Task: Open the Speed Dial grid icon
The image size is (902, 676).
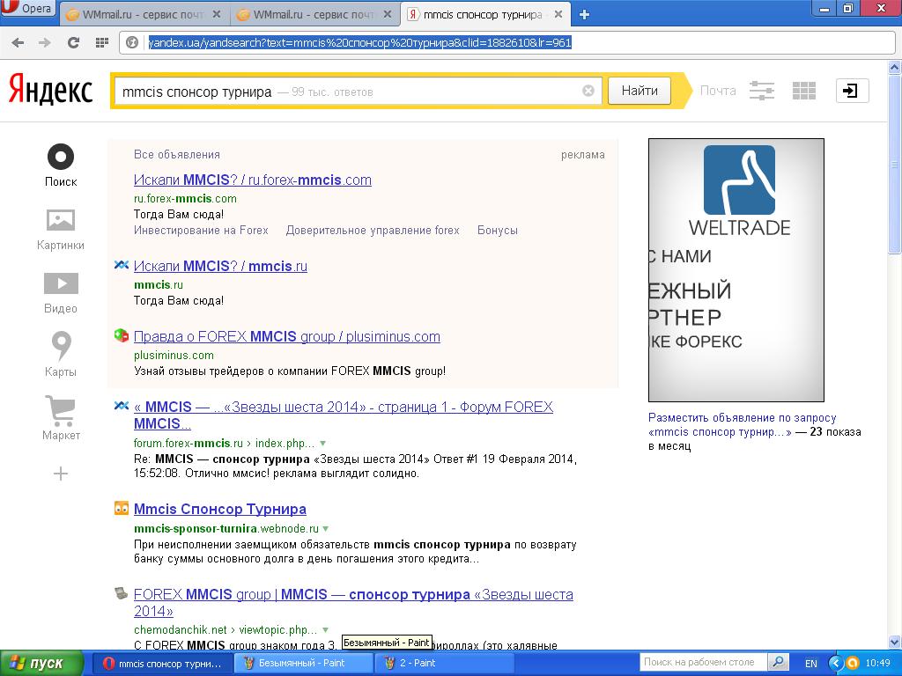Action: coord(102,42)
